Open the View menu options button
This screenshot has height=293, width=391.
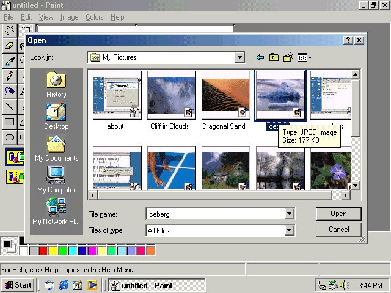coord(304,58)
